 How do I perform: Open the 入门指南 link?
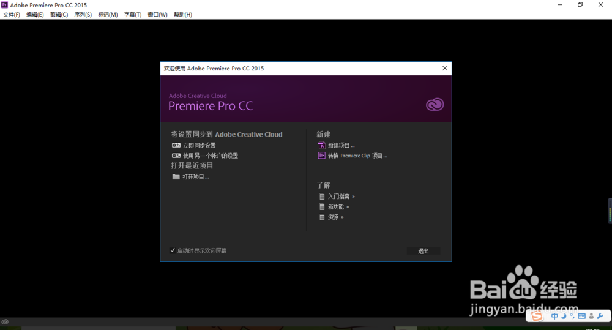[341, 197]
